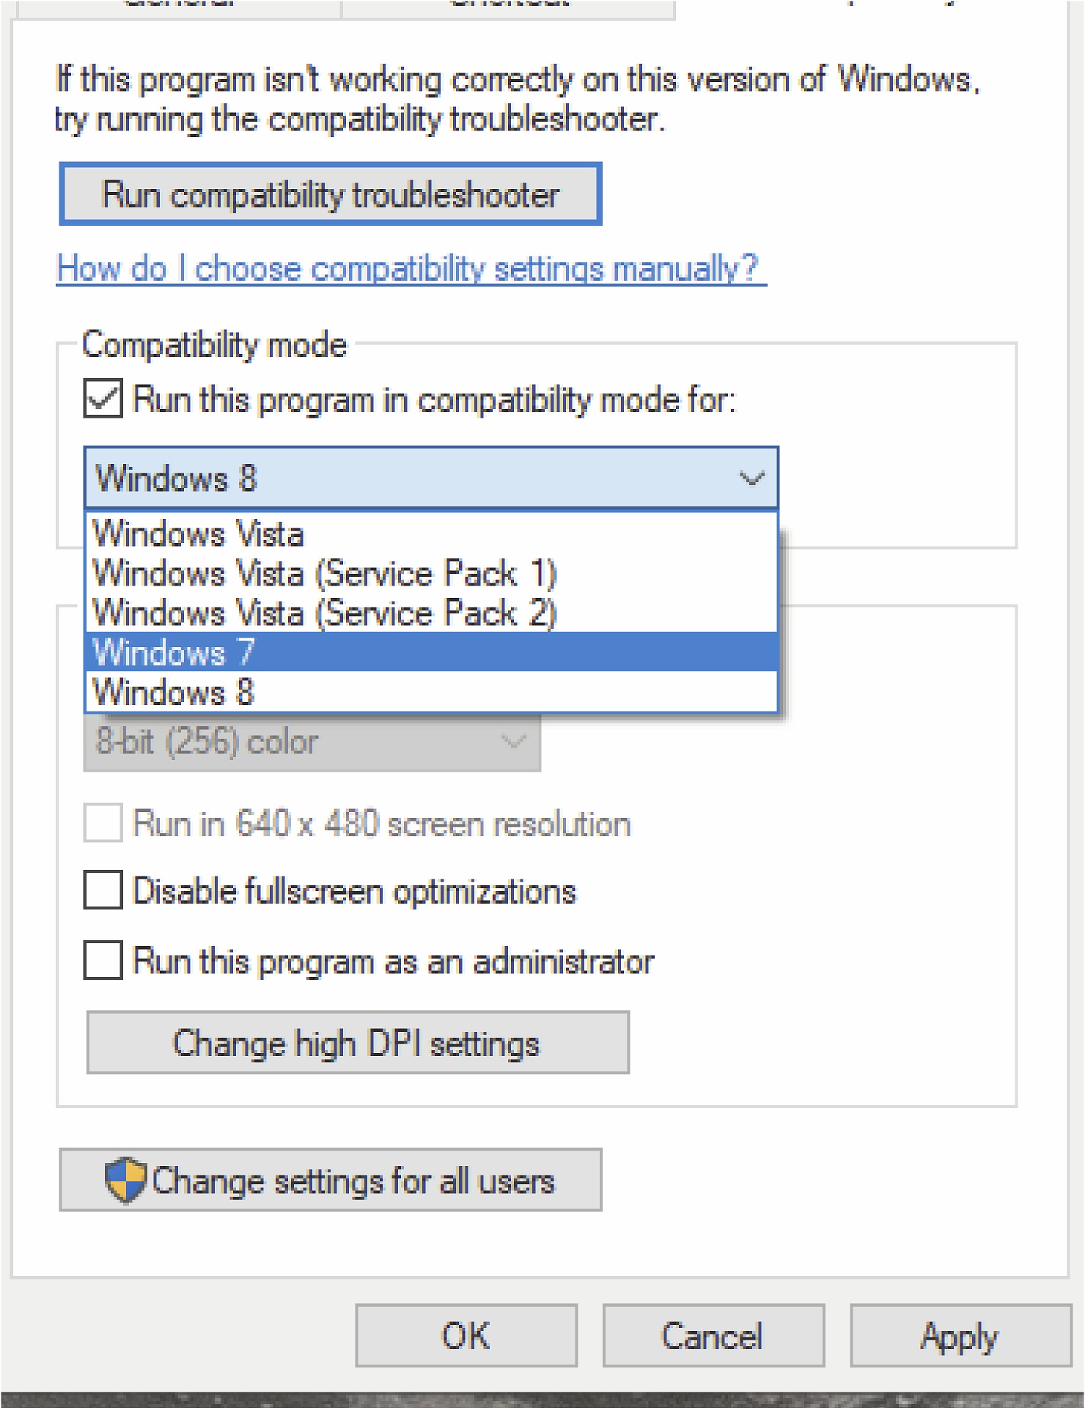Click Run compatibility troubleshooter button
This screenshot has height=1410, width=1085.
331,194
